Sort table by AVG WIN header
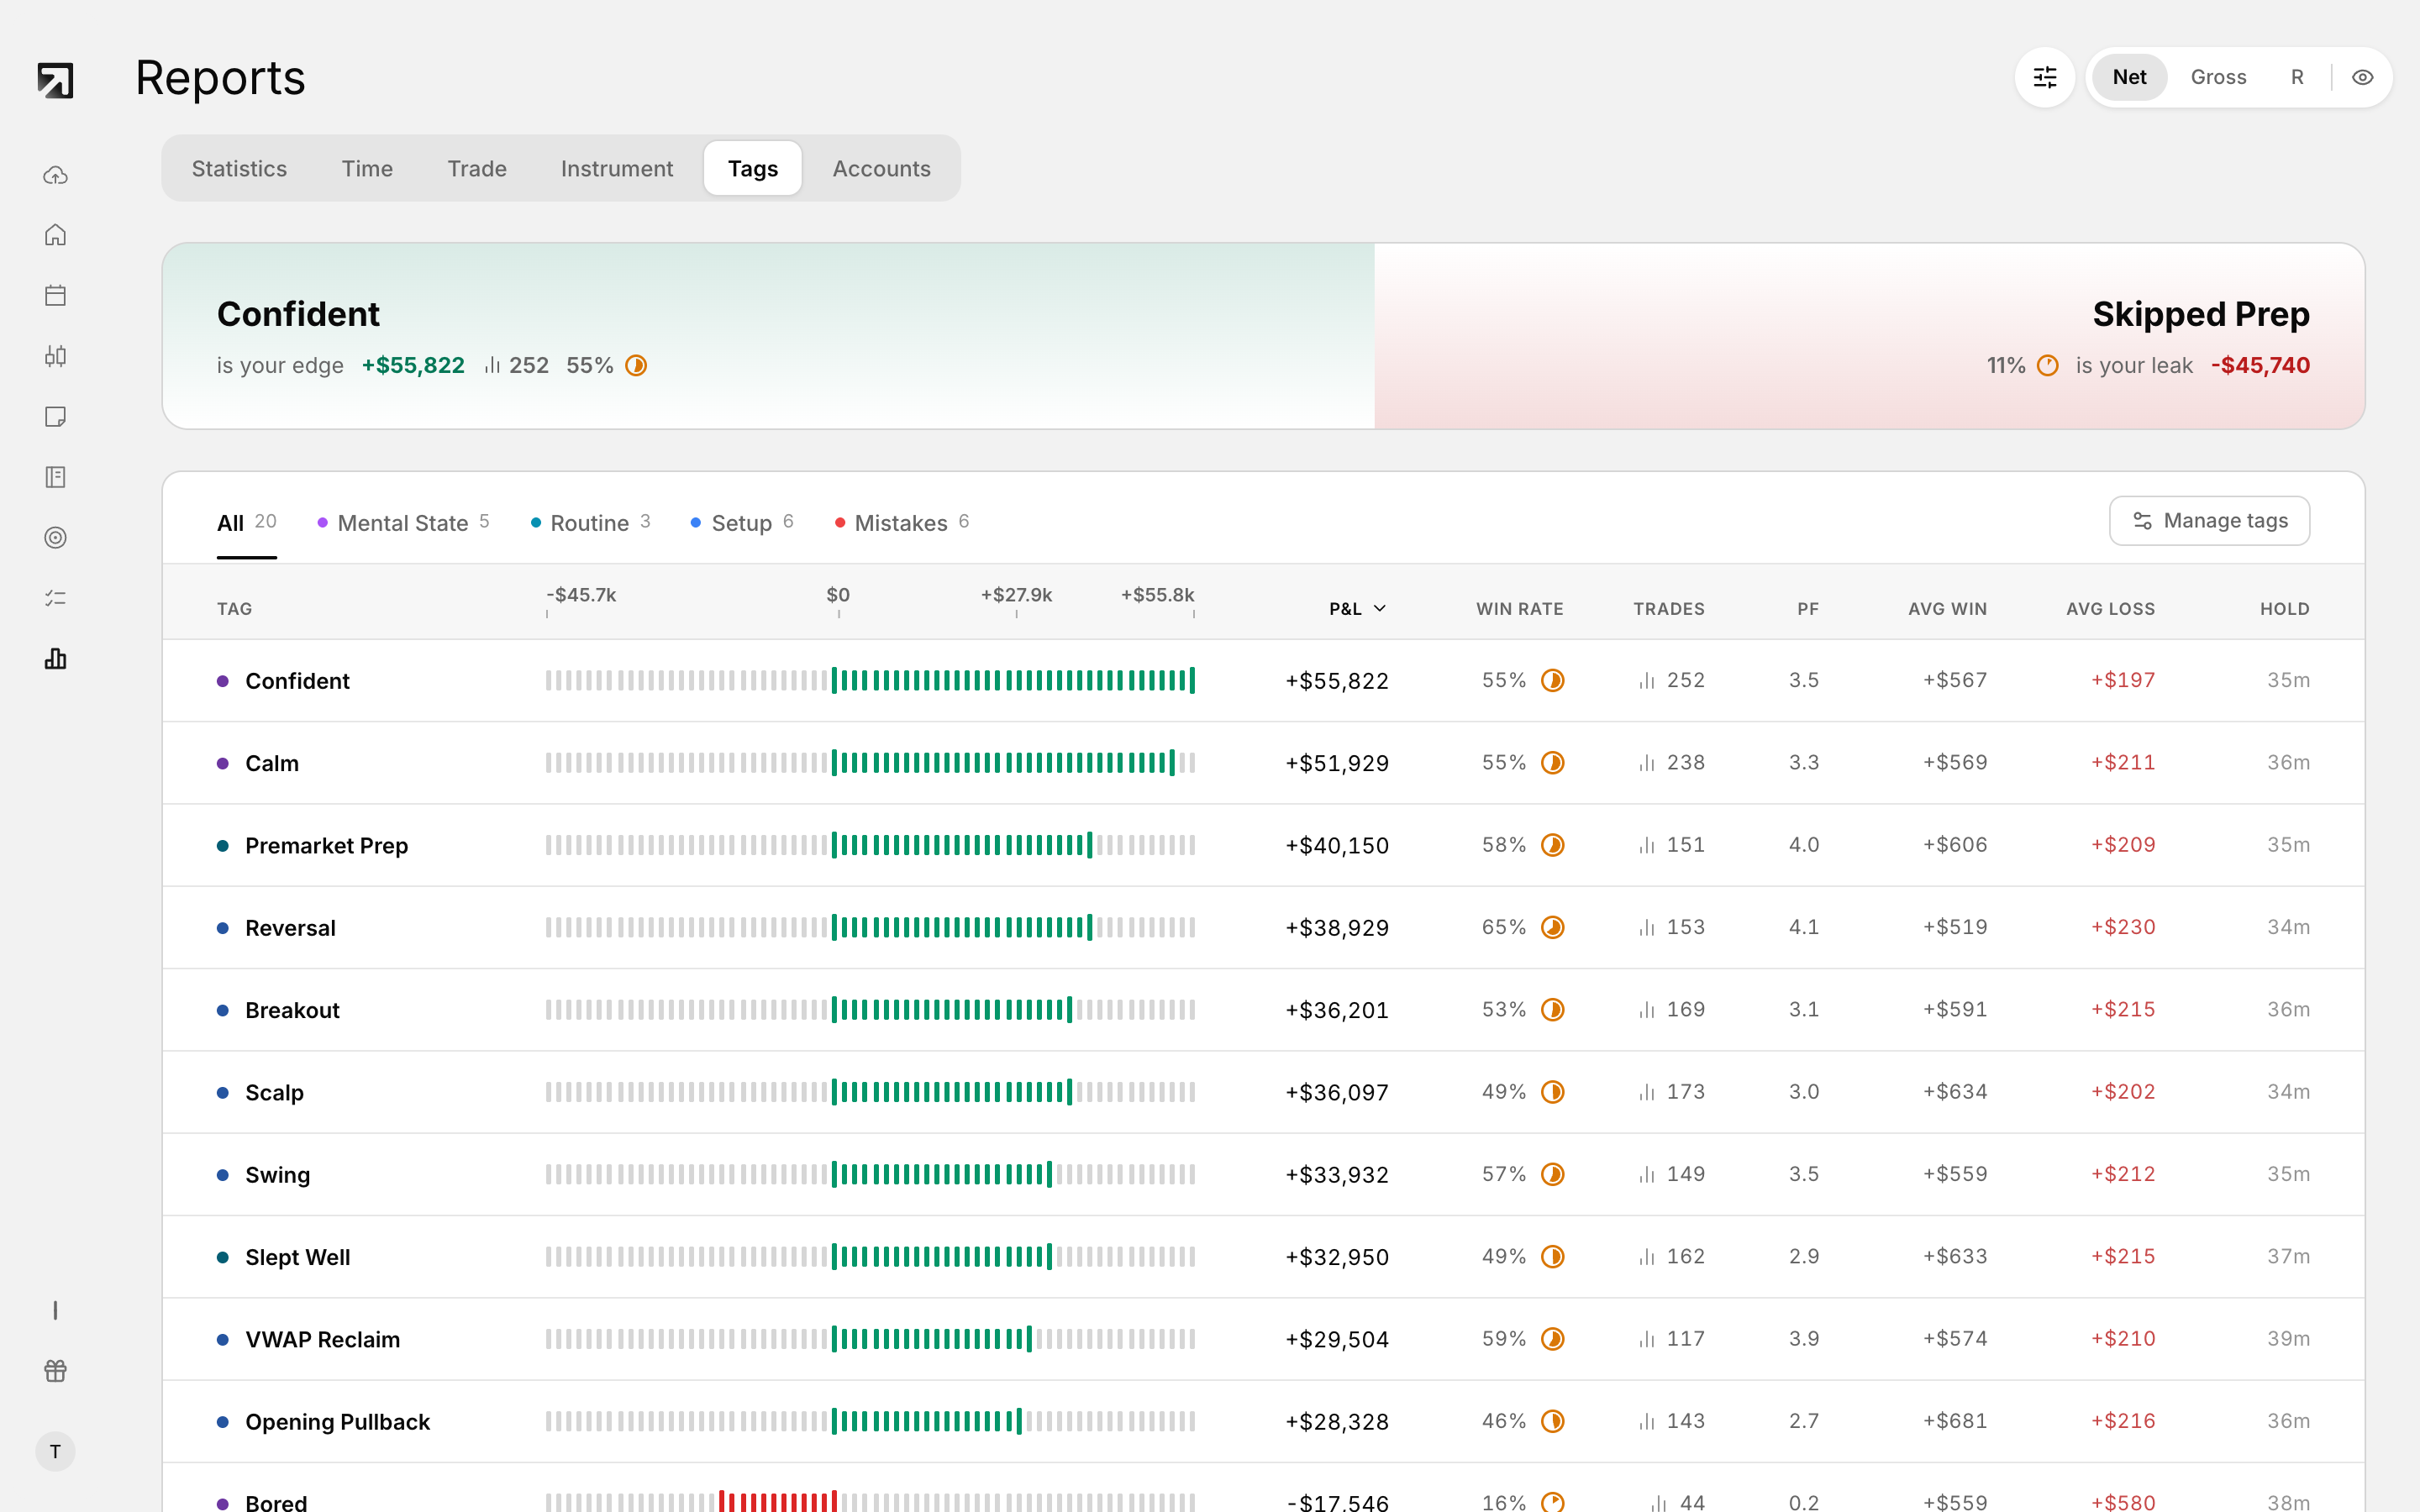2420x1512 pixels. pyautogui.click(x=1947, y=608)
